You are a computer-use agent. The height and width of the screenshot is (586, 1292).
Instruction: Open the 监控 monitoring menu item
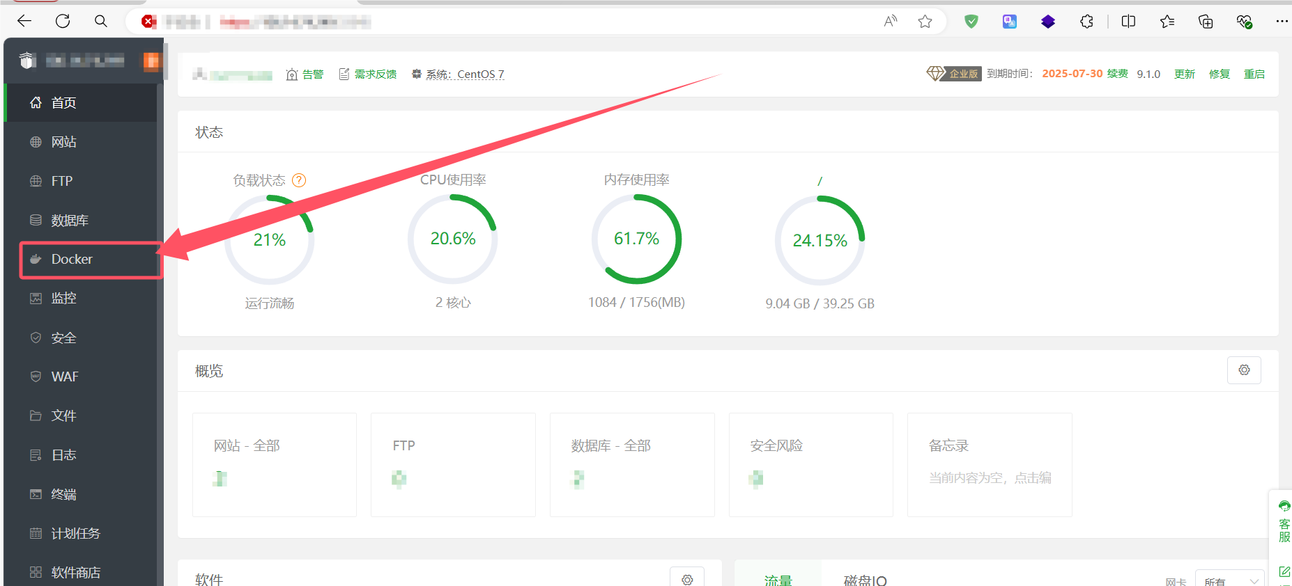click(x=81, y=299)
